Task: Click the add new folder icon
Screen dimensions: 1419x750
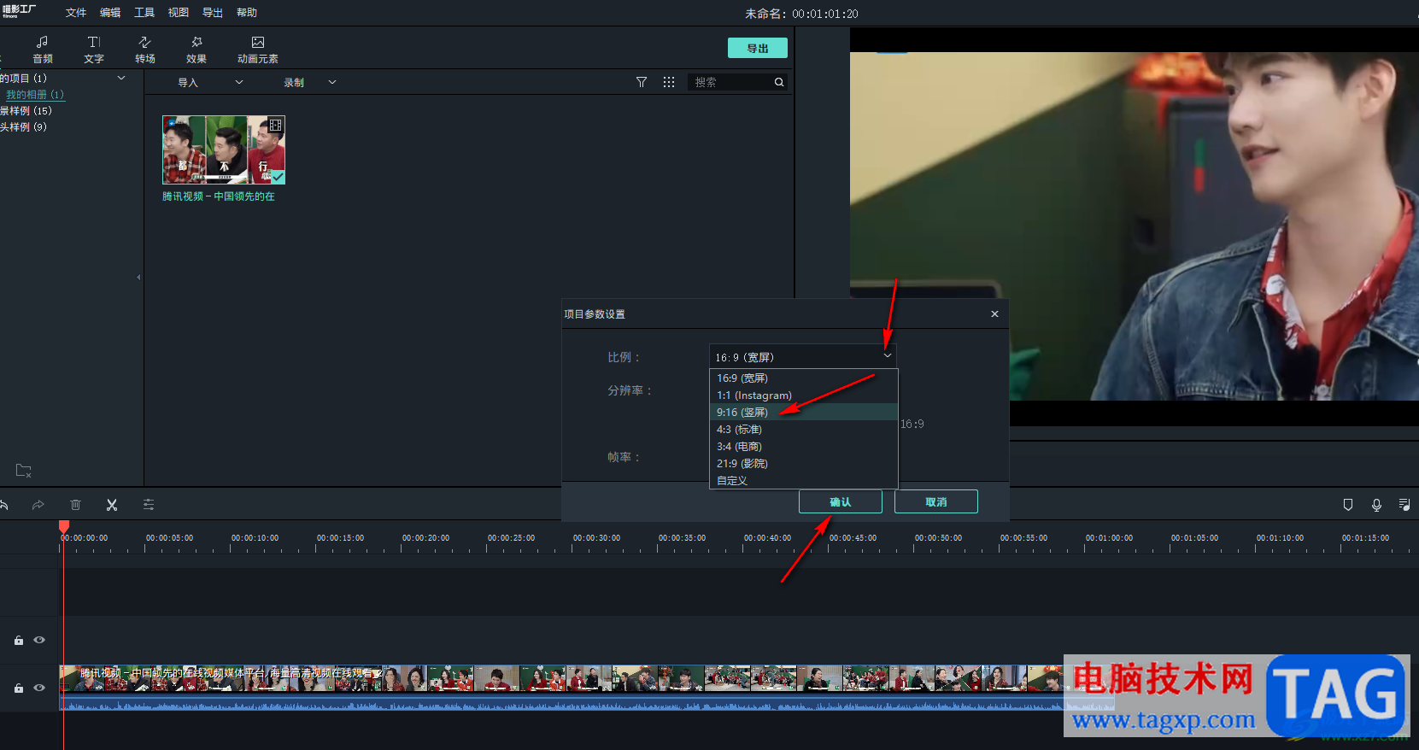Action: (24, 471)
